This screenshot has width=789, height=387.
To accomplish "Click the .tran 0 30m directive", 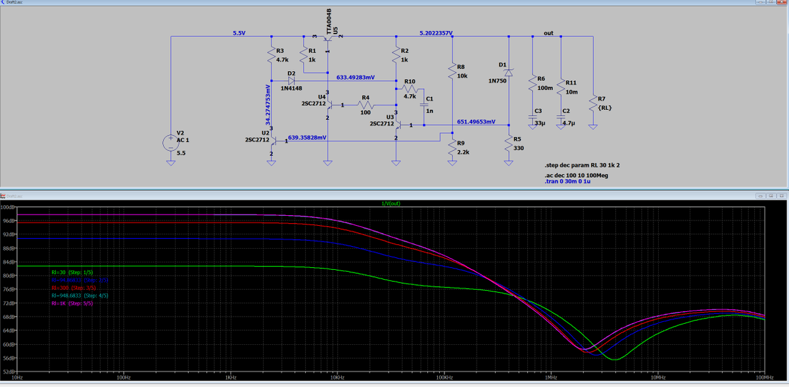I will click(568, 182).
